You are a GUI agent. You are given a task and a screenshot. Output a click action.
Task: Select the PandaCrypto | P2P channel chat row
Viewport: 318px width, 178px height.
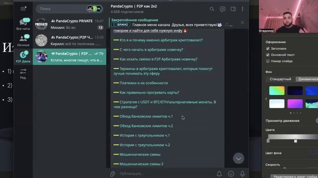tap(70, 57)
